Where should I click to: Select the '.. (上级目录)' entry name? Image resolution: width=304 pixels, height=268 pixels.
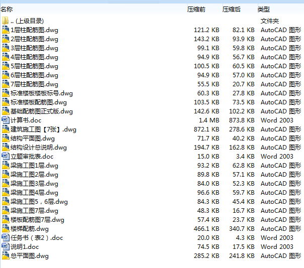click(x=27, y=21)
